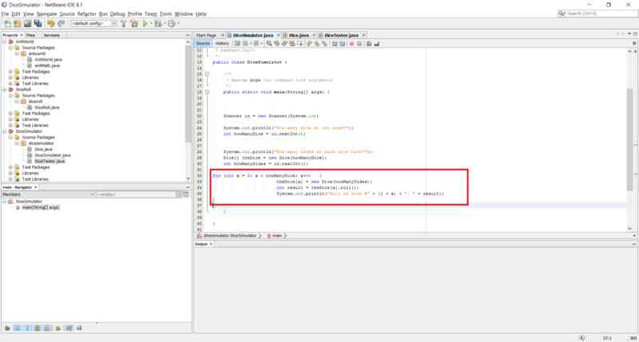Image resolution: width=639 pixels, height=342 pixels.
Task: Select DiceTester.java in the project tree
Action: click(x=50, y=162)
